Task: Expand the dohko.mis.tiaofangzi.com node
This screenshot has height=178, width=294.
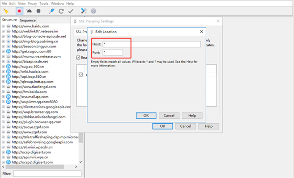Action: [3, 117]
